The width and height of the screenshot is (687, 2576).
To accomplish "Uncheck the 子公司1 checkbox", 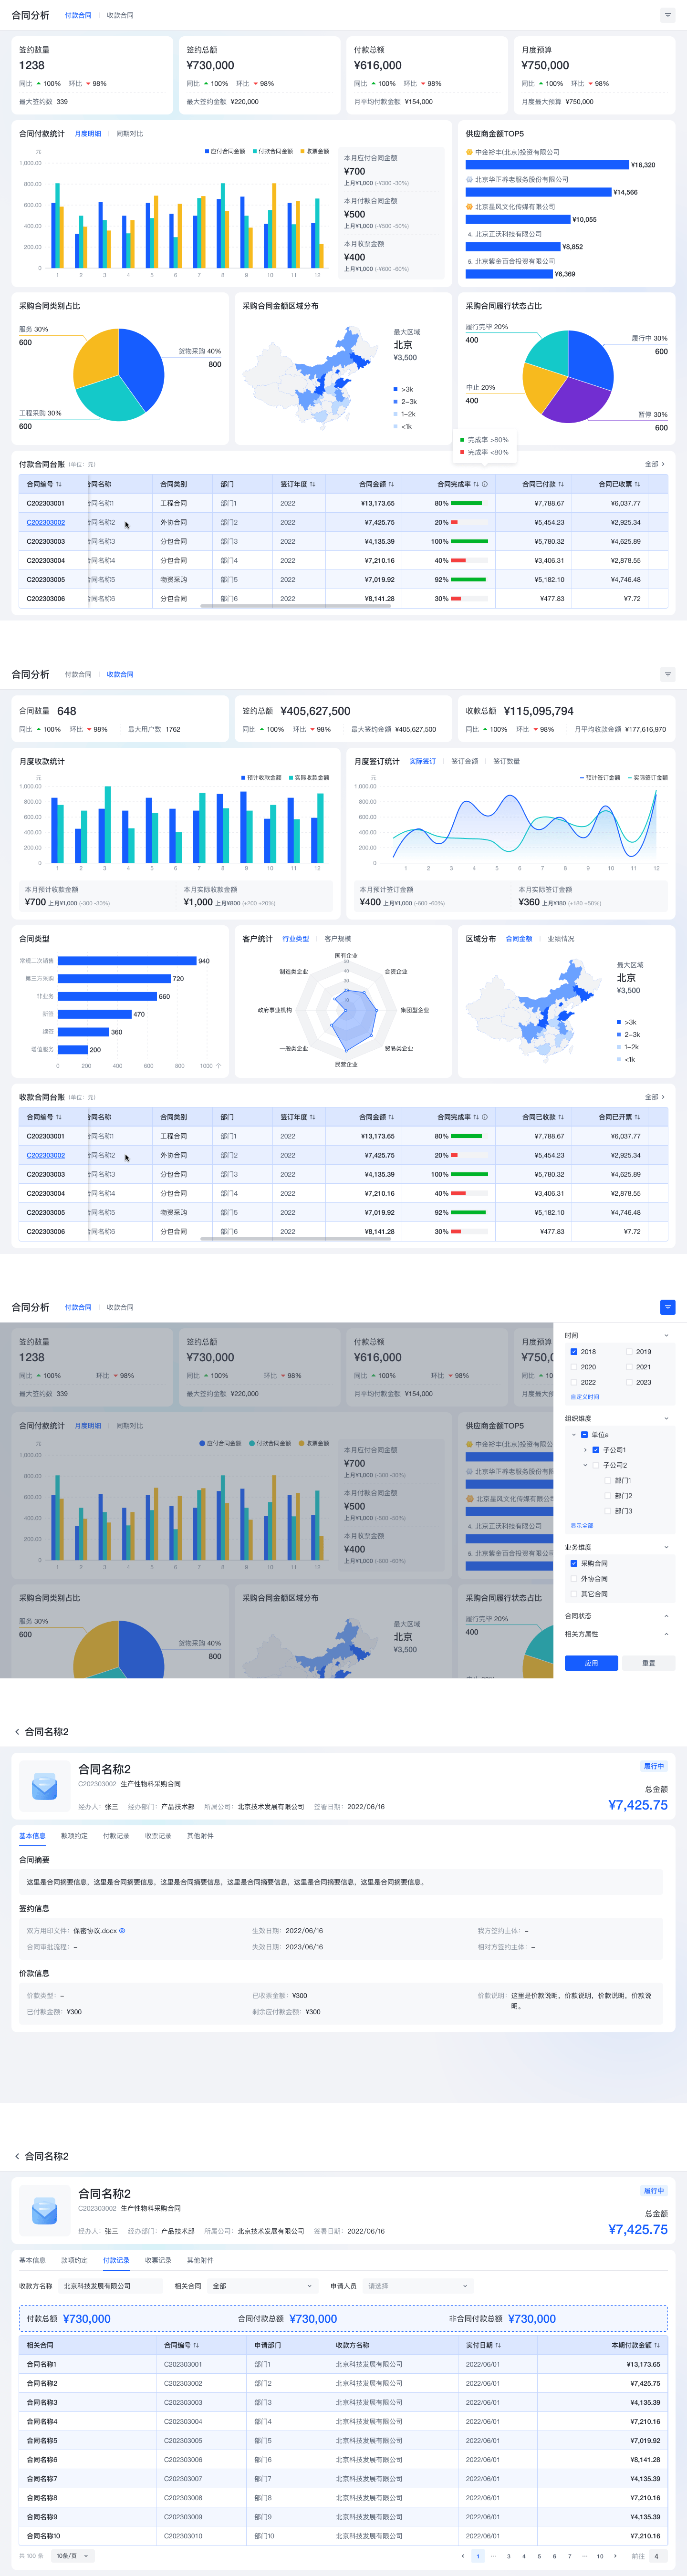I will click(x=596, y=1450).
